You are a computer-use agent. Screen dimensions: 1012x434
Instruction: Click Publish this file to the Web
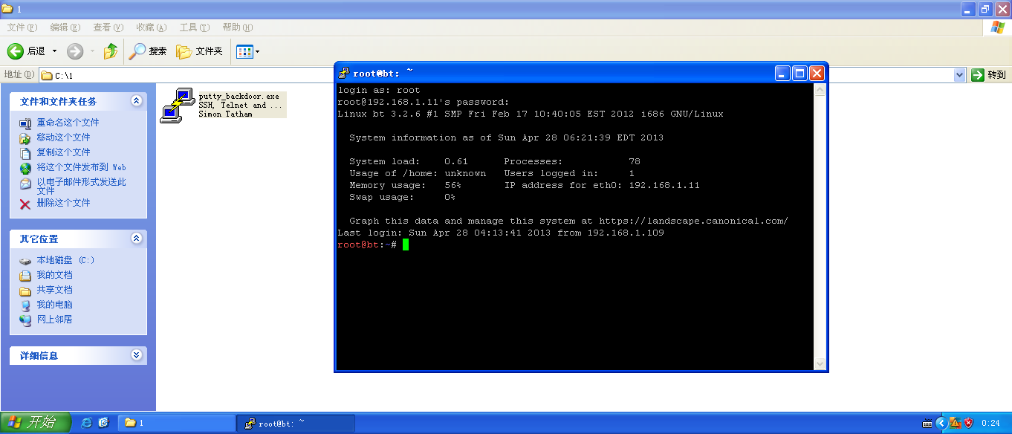click(x=82, y=167)
